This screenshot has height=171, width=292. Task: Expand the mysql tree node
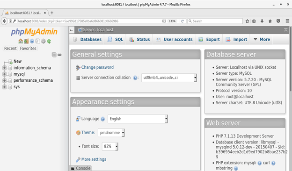pyautogui.click(x=4, y=74)
